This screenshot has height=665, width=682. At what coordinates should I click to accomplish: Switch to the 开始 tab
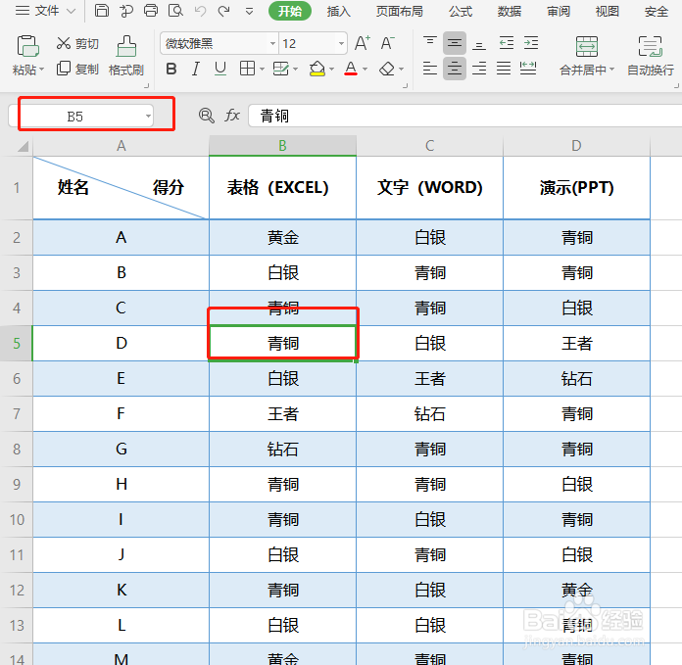(290, 11)
